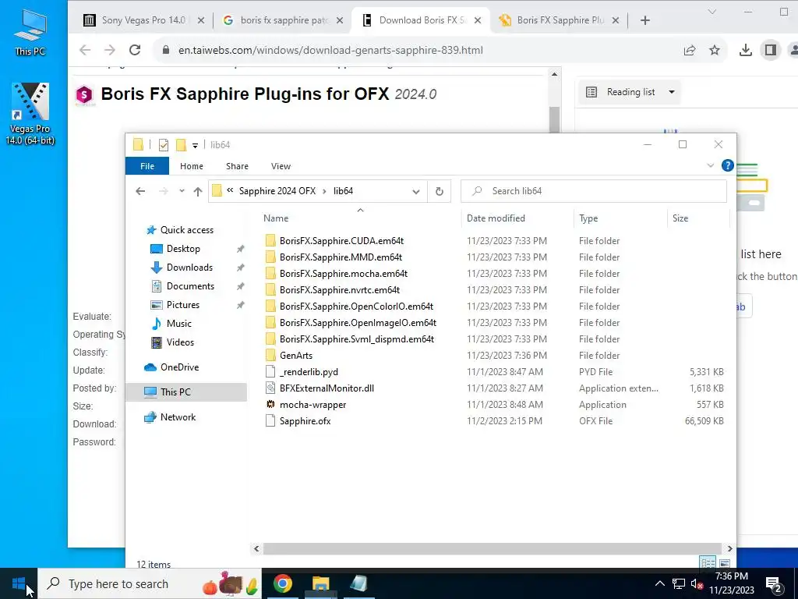
Task: Click Chrome reload page button
Action: click(x=135, y=50)
